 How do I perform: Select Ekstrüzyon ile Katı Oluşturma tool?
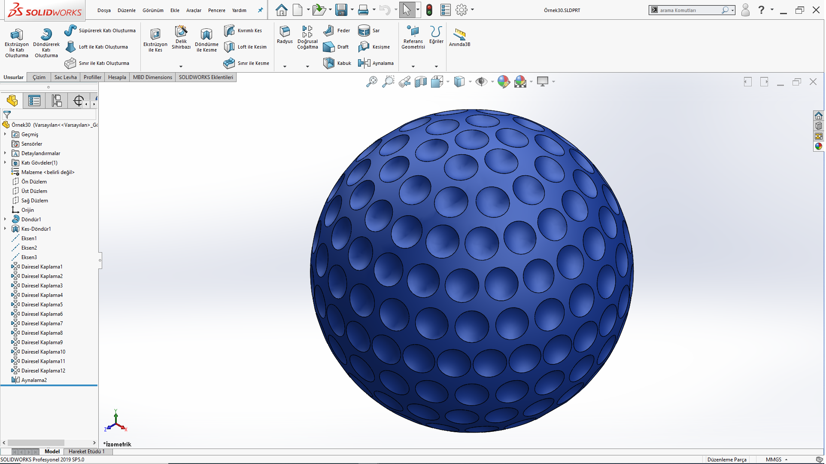pos(17,43)
